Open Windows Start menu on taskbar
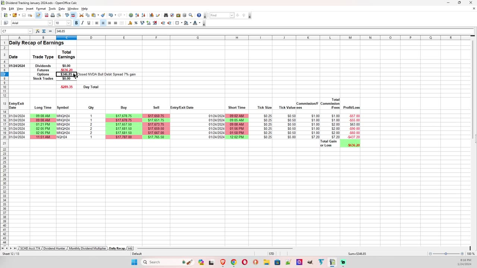 click(x=134, y=262)
